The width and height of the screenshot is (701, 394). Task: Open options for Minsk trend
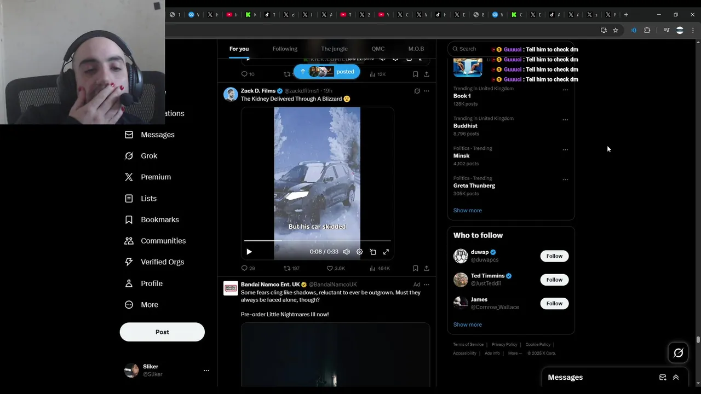(565, 149)
